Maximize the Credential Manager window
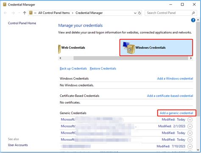The image size is (201, 153). tap(182, 5)
